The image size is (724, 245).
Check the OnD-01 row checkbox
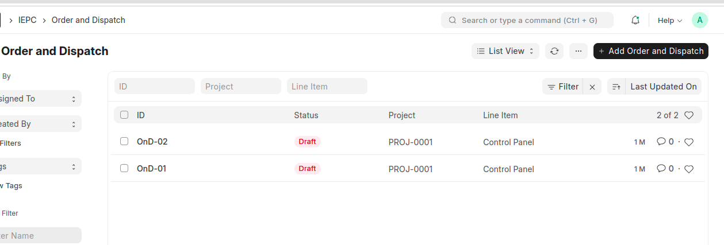[124, 168]
